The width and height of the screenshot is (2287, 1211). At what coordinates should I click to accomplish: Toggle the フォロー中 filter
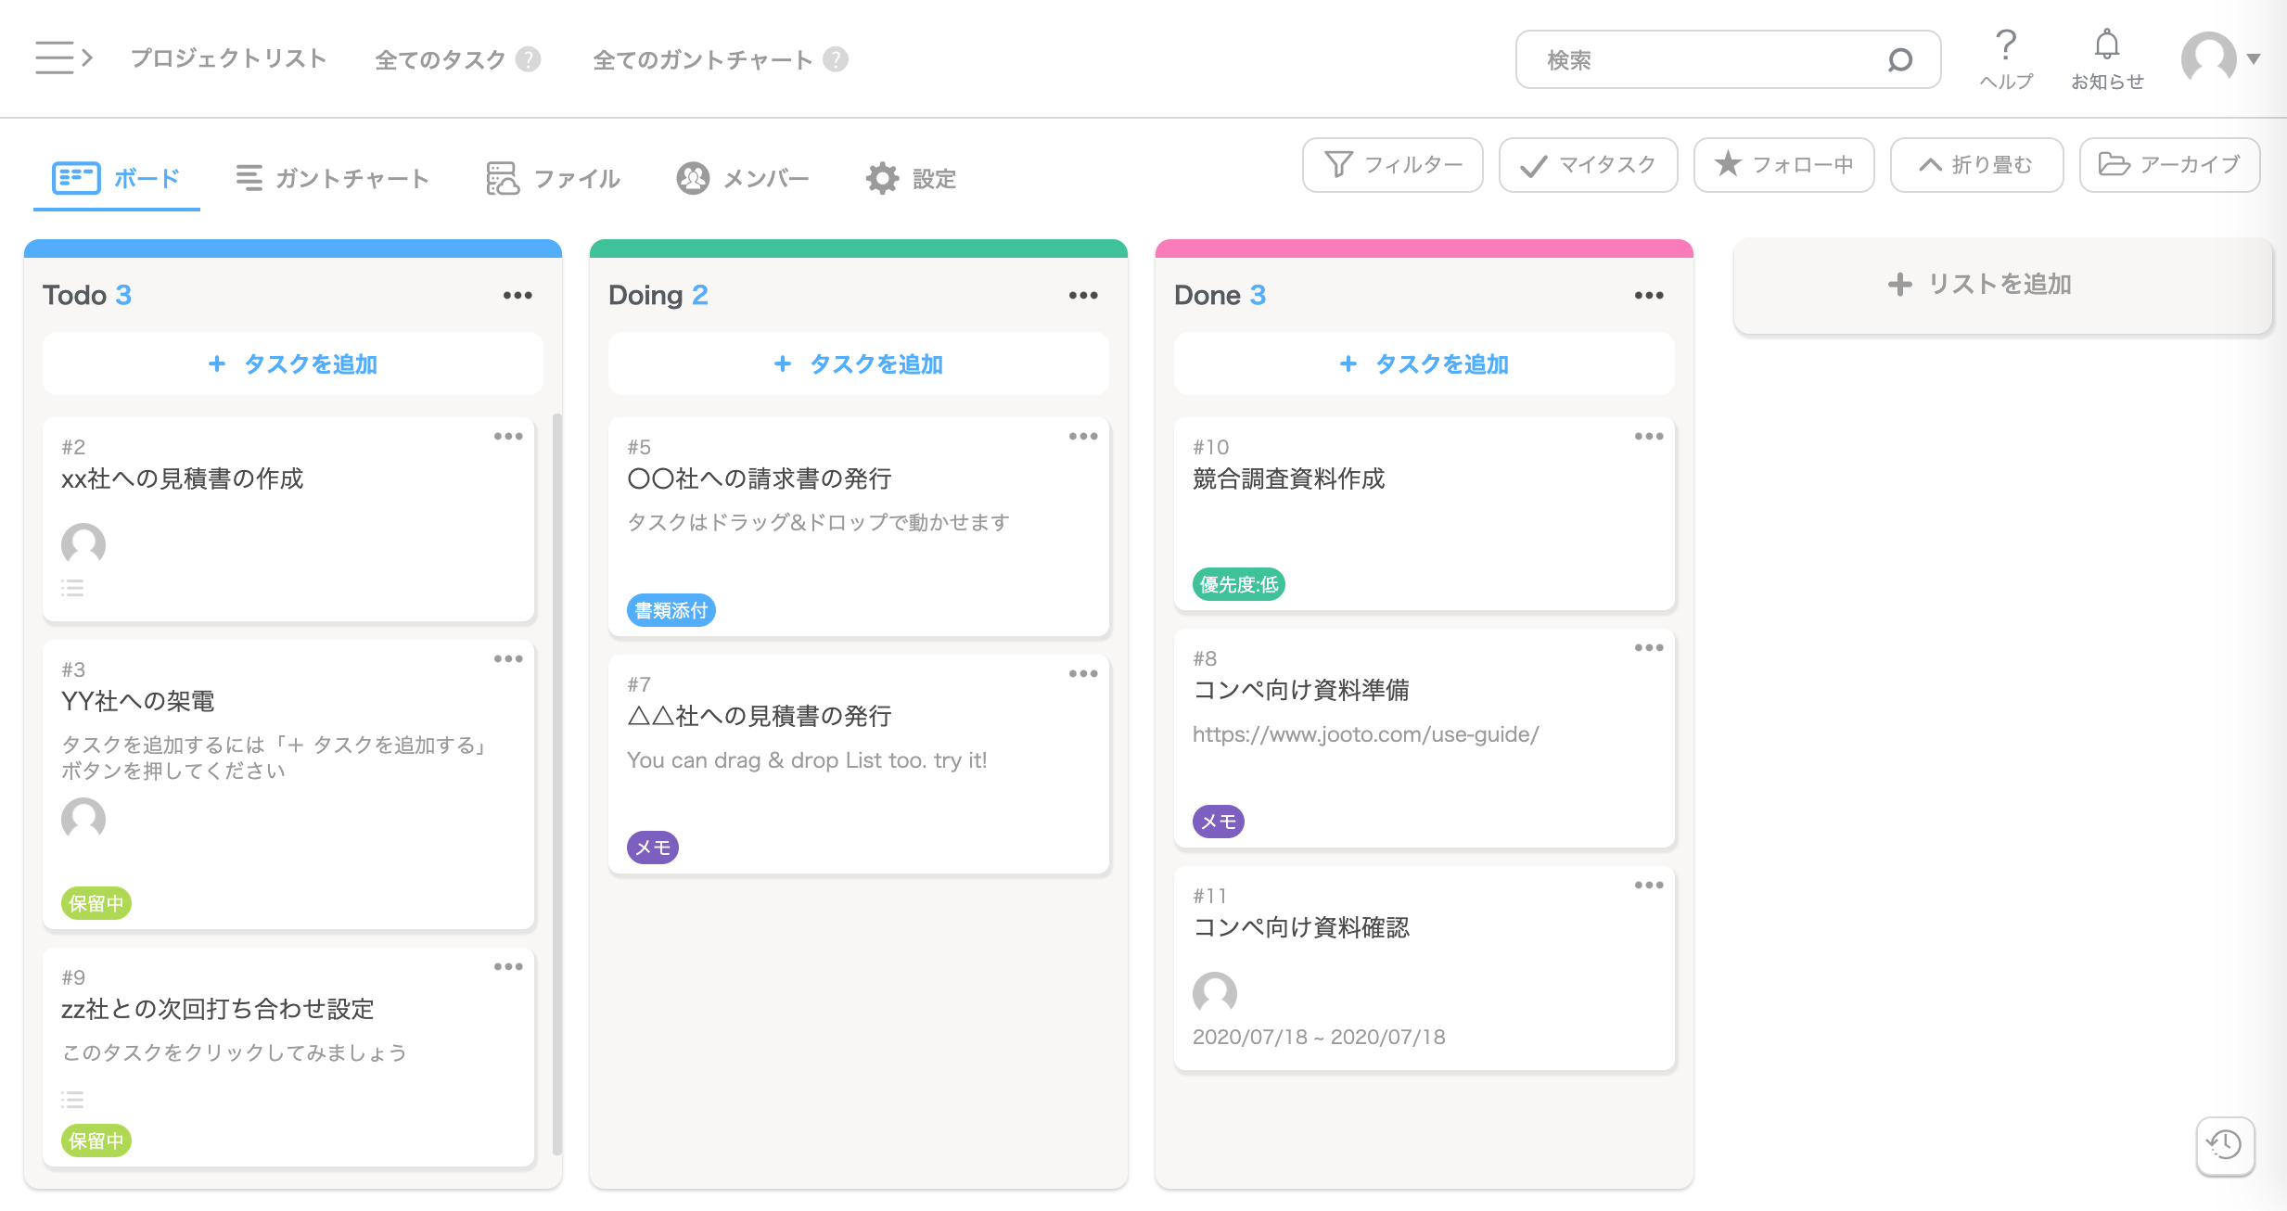(x=1783, y=165)
